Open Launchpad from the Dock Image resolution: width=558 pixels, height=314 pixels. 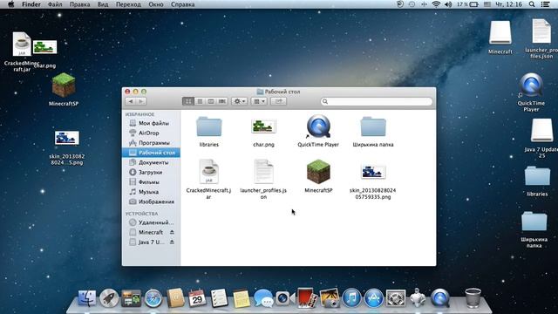109,297
